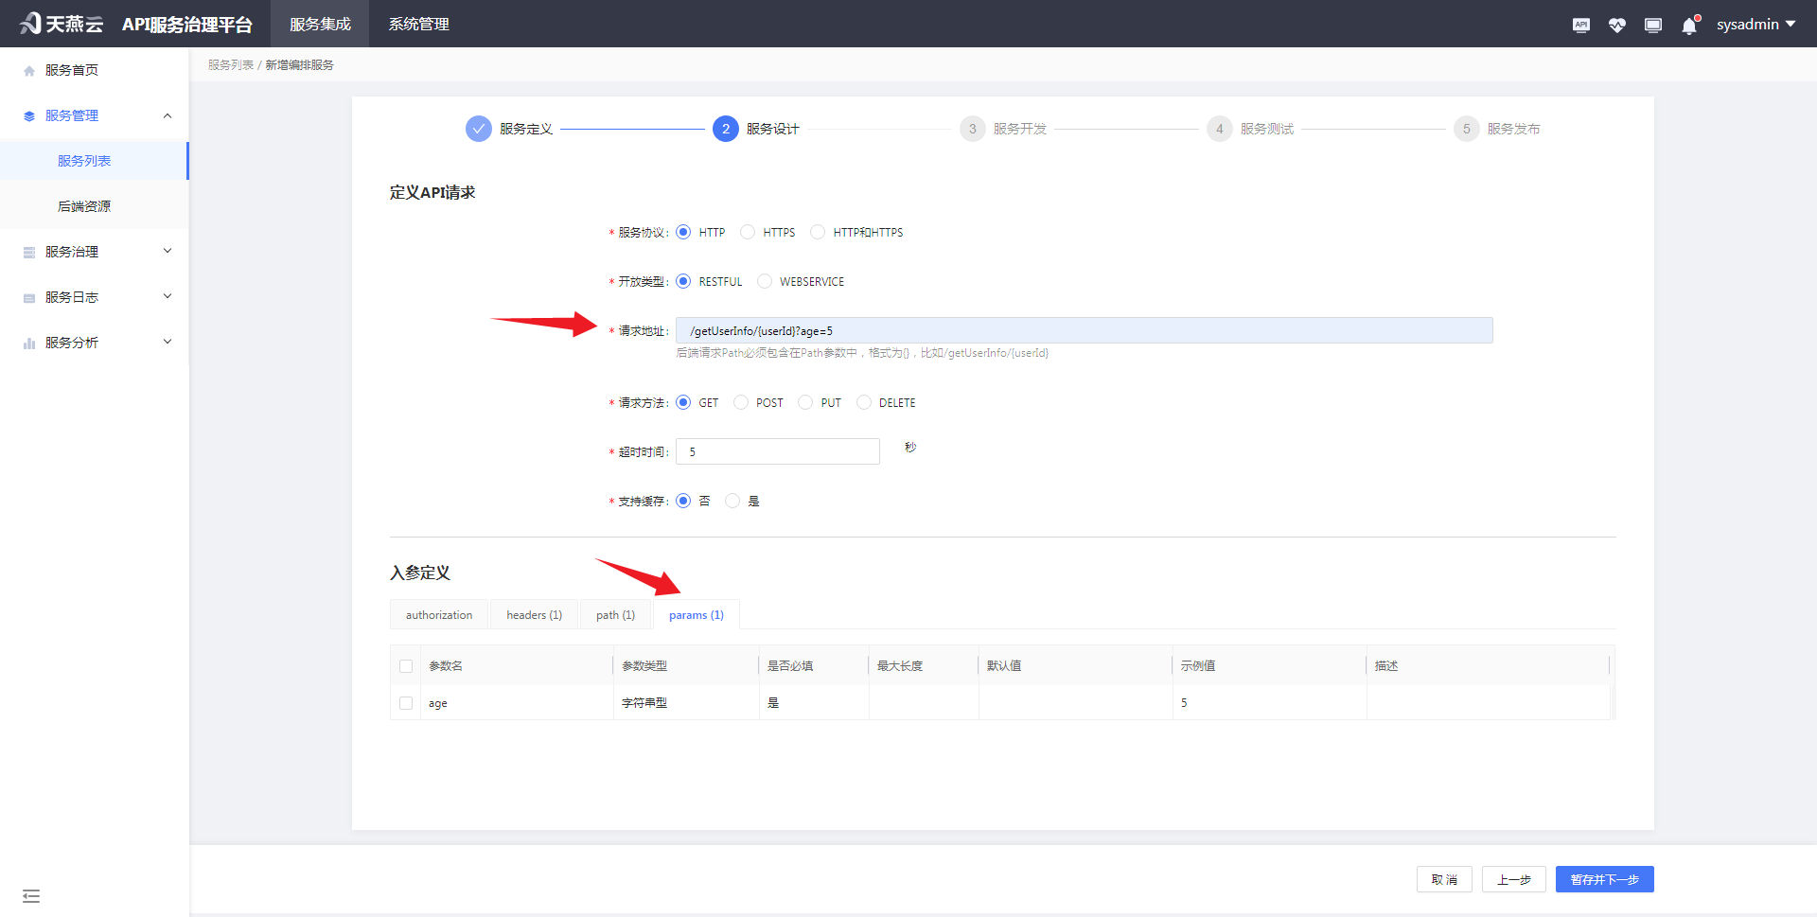Click the request address input field
Viewport: 1817px width, 917px height.
[1084, 330]
